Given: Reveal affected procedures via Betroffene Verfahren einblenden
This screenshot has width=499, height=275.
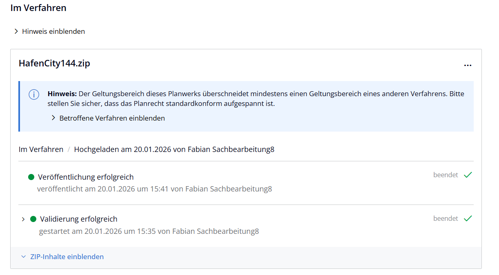Looking at the screenshot, I should point(112,118).
